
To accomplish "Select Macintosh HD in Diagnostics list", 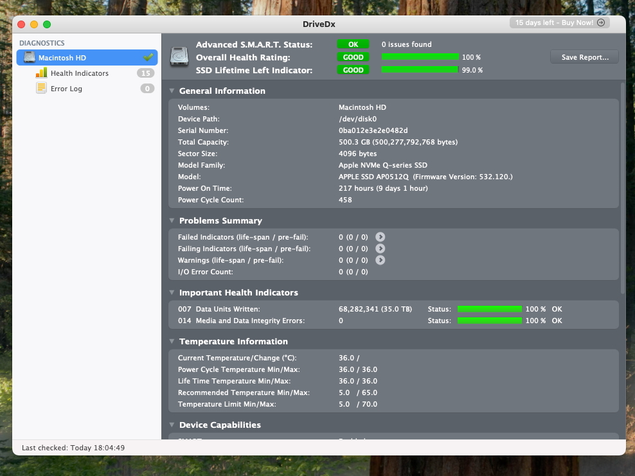I will coord(87,57).
